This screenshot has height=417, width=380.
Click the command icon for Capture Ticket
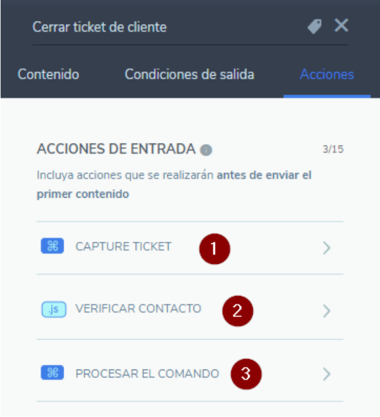click(x=52, y=246)
